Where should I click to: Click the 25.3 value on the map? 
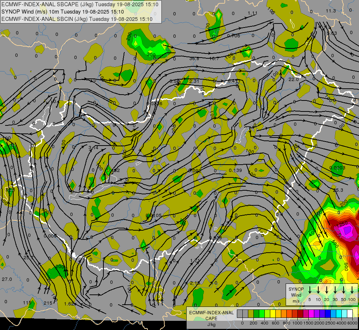pos(338,190)
